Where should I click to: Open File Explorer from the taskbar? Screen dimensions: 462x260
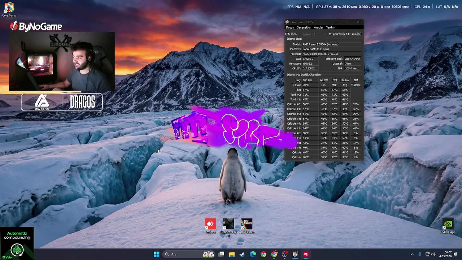(x=232, y=254)
